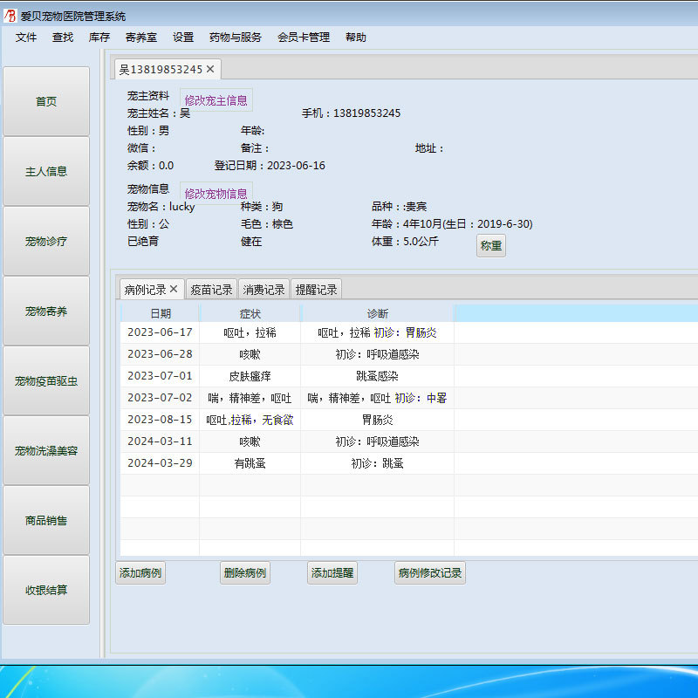Click the 诊断 column header
Screen dimensions: 698x698
[378, 313]
